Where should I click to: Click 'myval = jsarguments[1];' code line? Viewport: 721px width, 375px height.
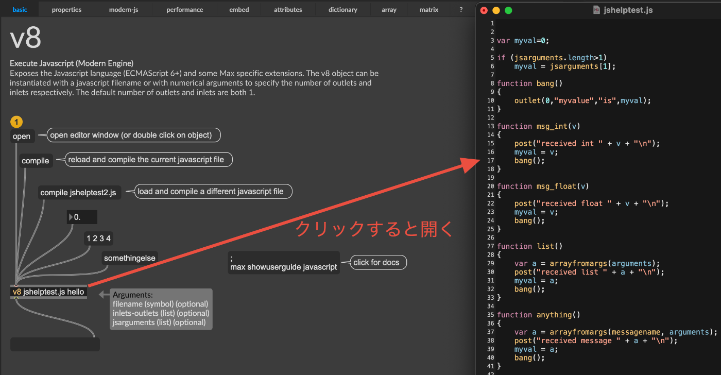click(565, 66)
